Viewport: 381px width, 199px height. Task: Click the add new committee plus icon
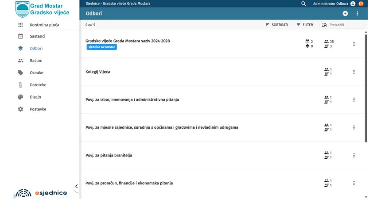coord(346,14)
